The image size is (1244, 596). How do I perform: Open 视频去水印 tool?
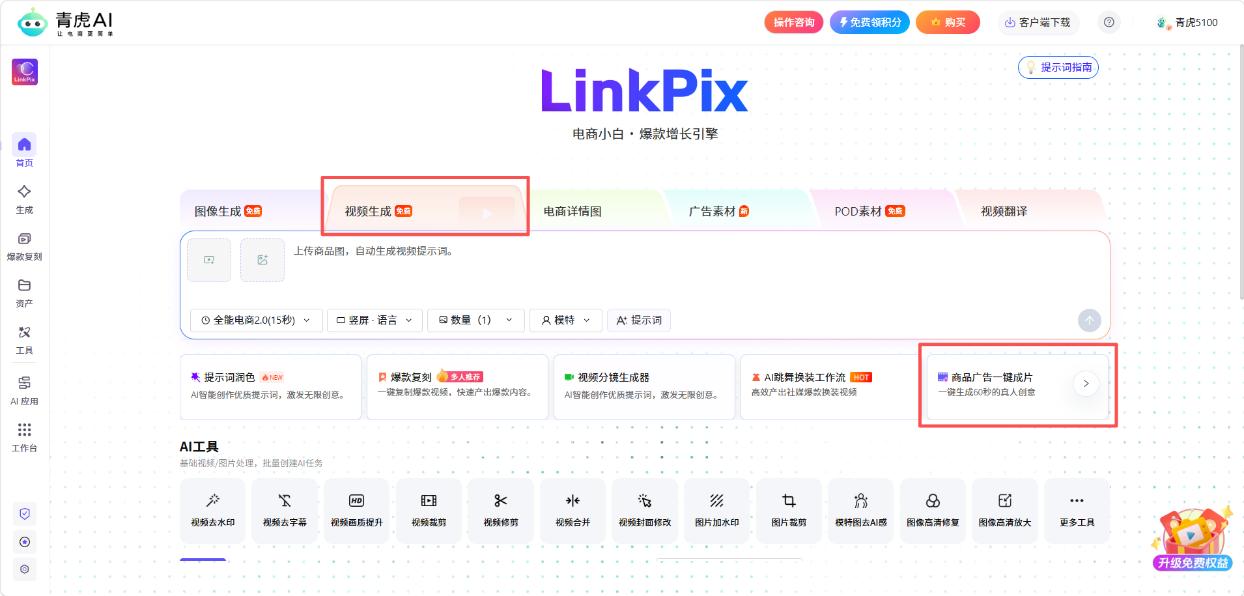click(x=213, y=511)
